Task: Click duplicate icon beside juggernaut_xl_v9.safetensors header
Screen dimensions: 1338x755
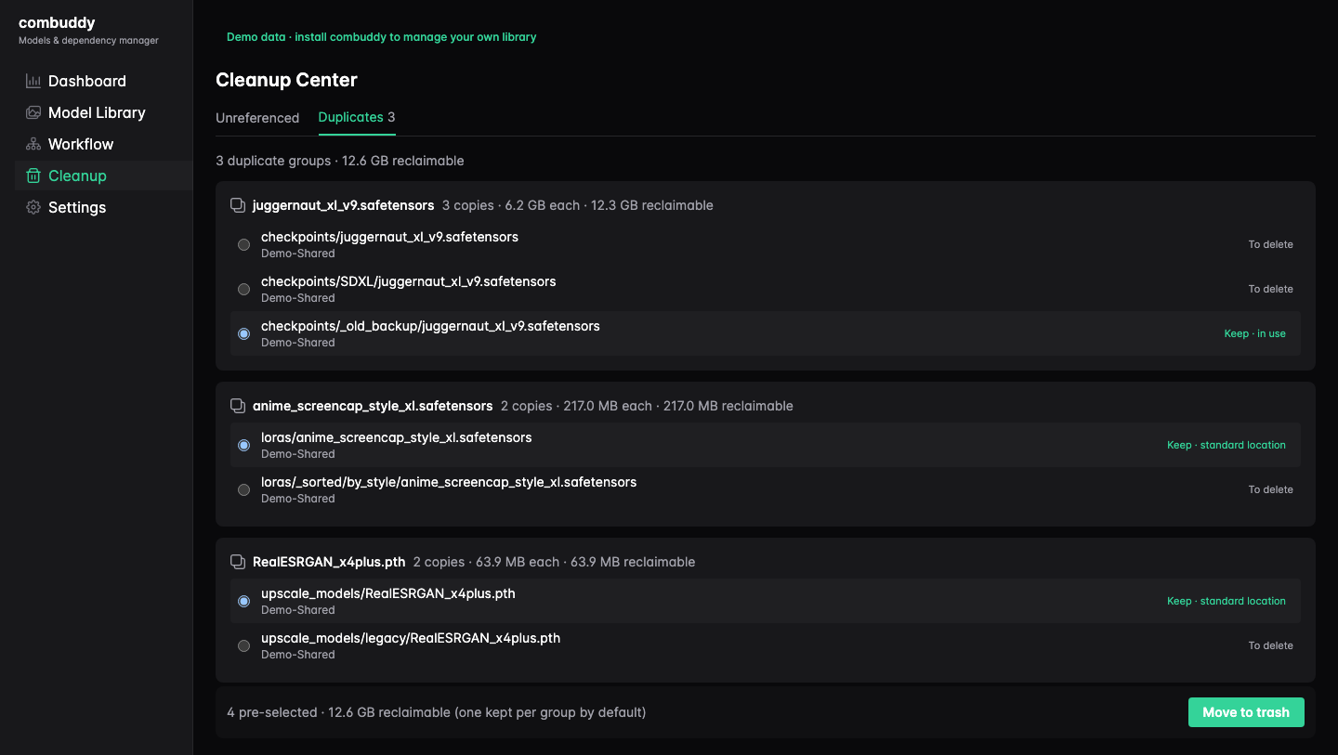Action: click(238, 205)
